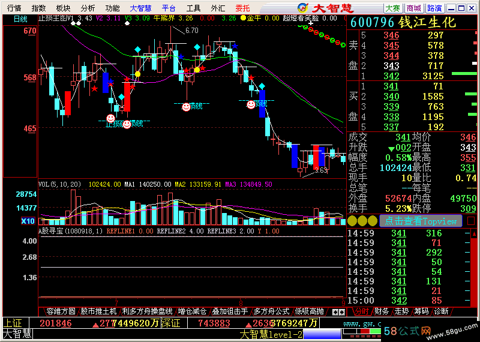Click the first yellow circle next to Topview

click(x=352, y=221)
